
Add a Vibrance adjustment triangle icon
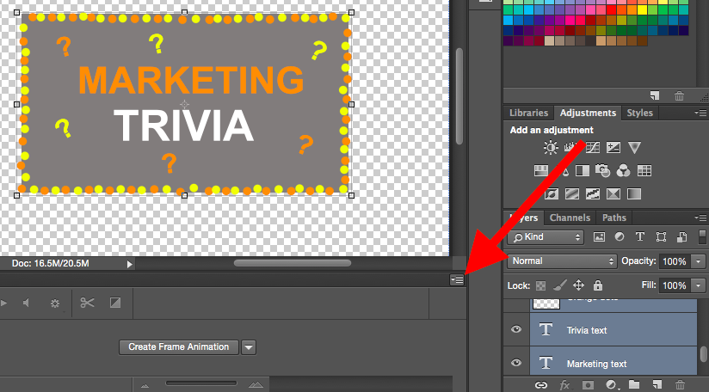[x=634, y=148]
